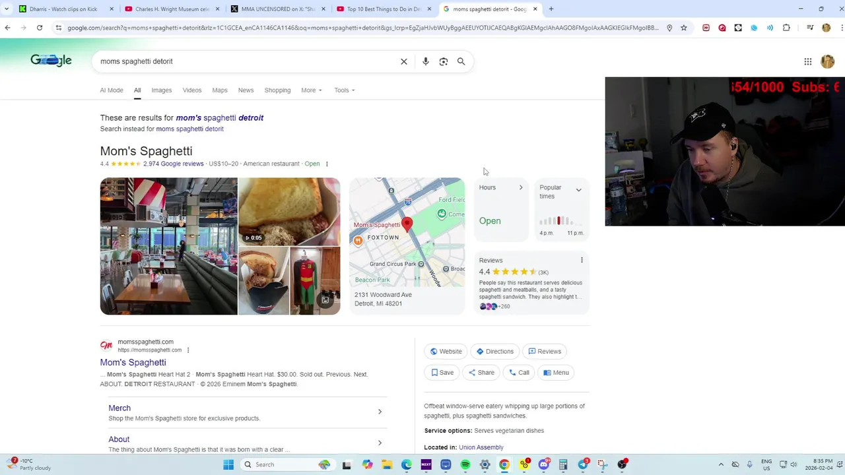845x475 pixels.
Task: Reload the page in Chrome
Action: click(40, 28)
